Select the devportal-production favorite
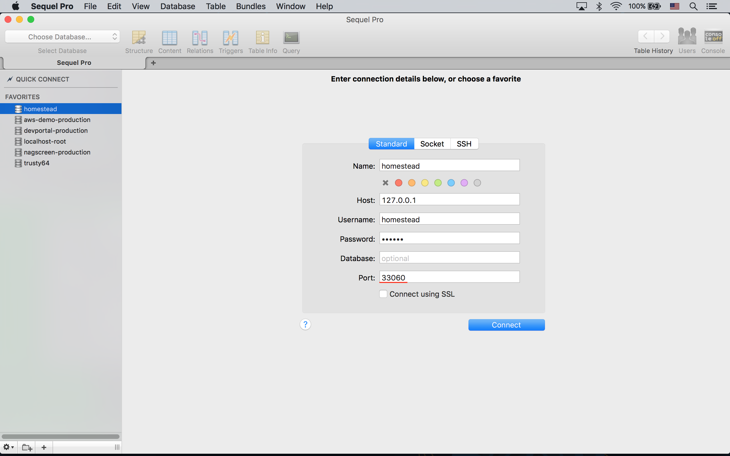Viewport: 730px width, 456px height. (x=61, y=131)
